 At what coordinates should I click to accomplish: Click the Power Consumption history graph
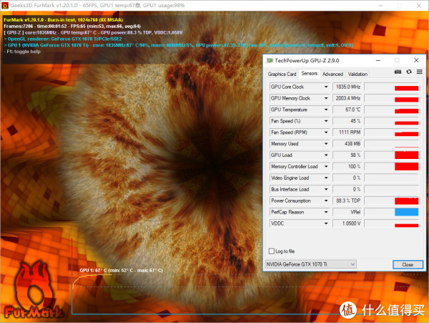tap(392, 201)
